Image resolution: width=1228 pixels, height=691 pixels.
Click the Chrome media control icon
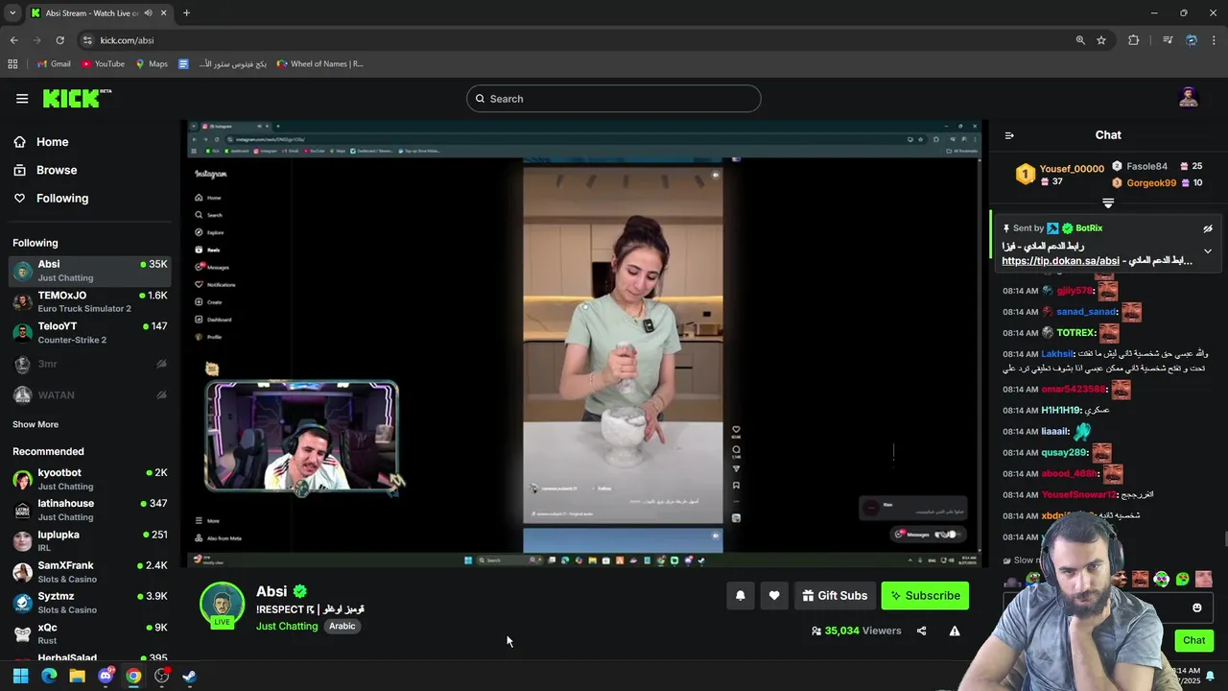1168,40
